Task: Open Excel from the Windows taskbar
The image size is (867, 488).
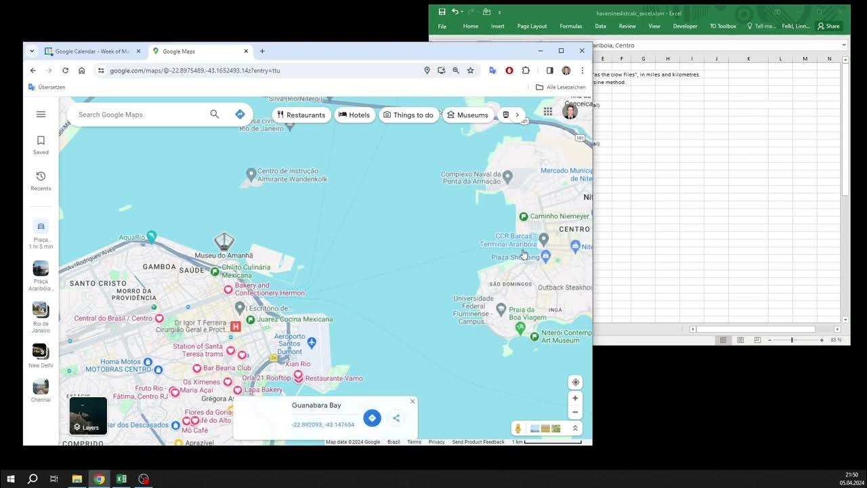Action: pos(121,479)
